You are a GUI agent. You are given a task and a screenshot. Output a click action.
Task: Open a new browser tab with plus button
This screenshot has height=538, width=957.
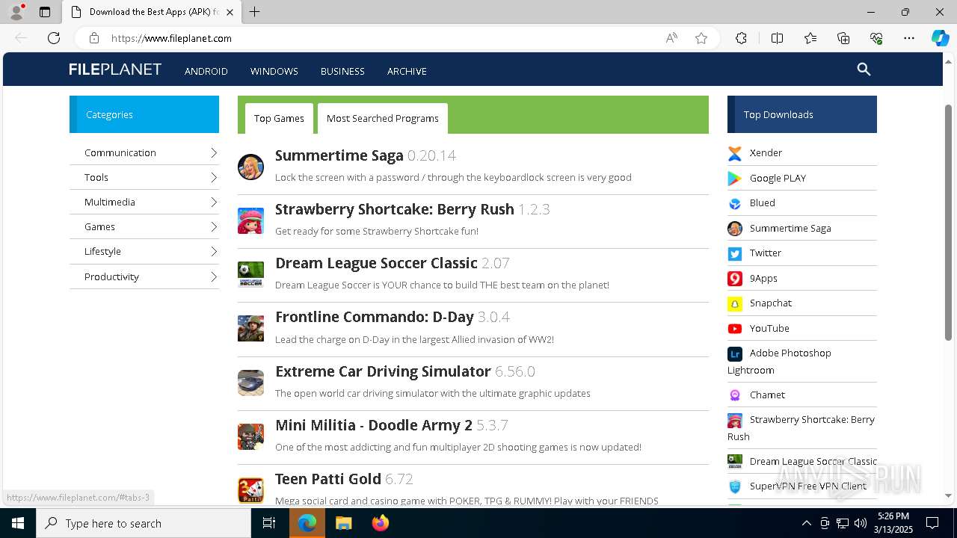[x=254, y=12]
